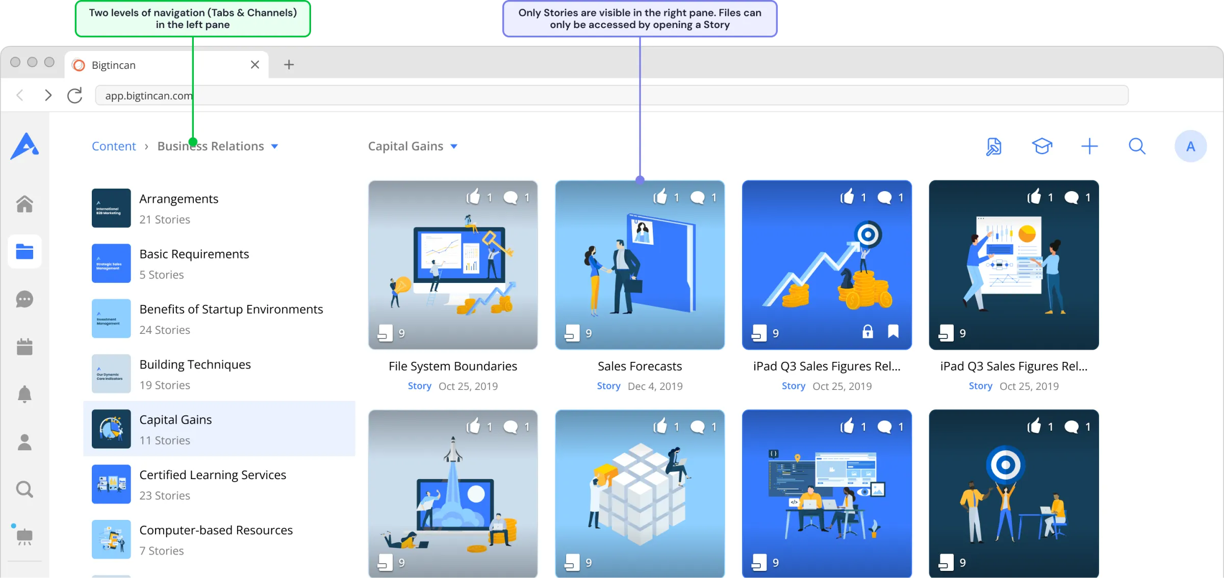Click the Arrangements channel thumbnail image
Image resolution: width=1224 pixels, height=578 pixels.
[x=111, y=208]
